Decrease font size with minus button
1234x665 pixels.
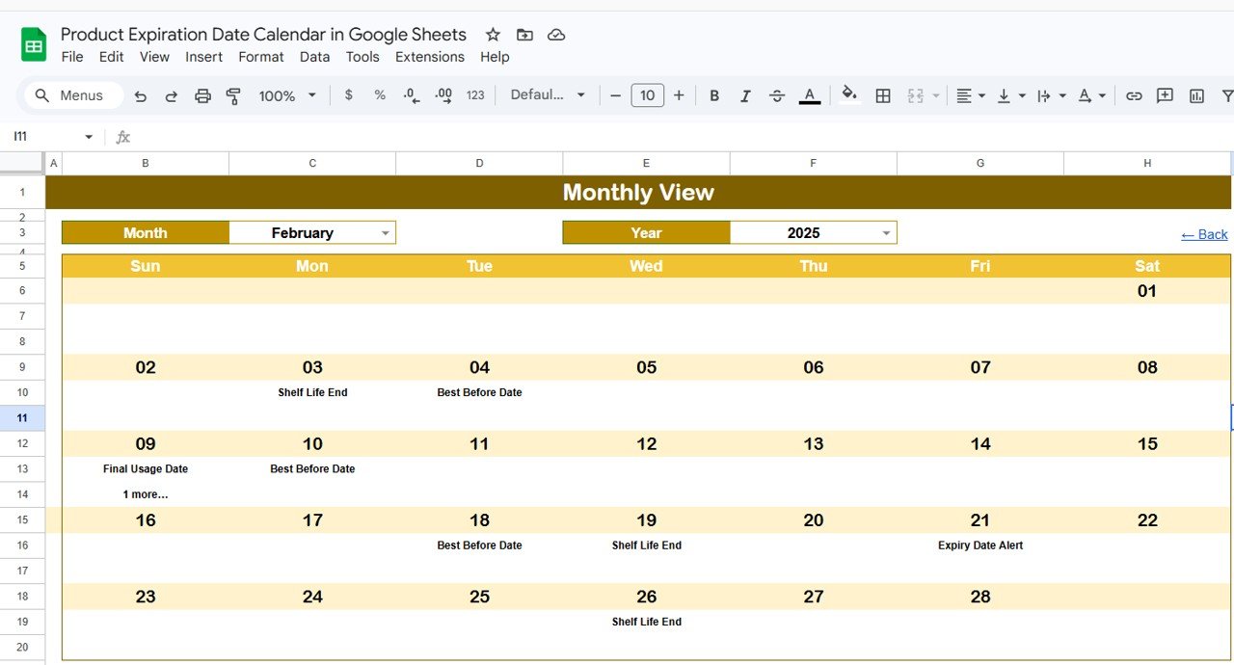(616, 95)
